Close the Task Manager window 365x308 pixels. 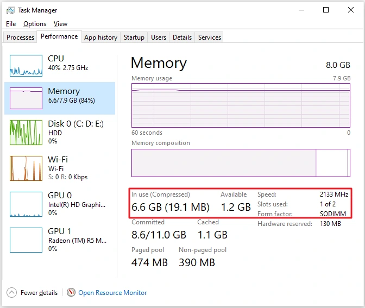click(351, 10)
